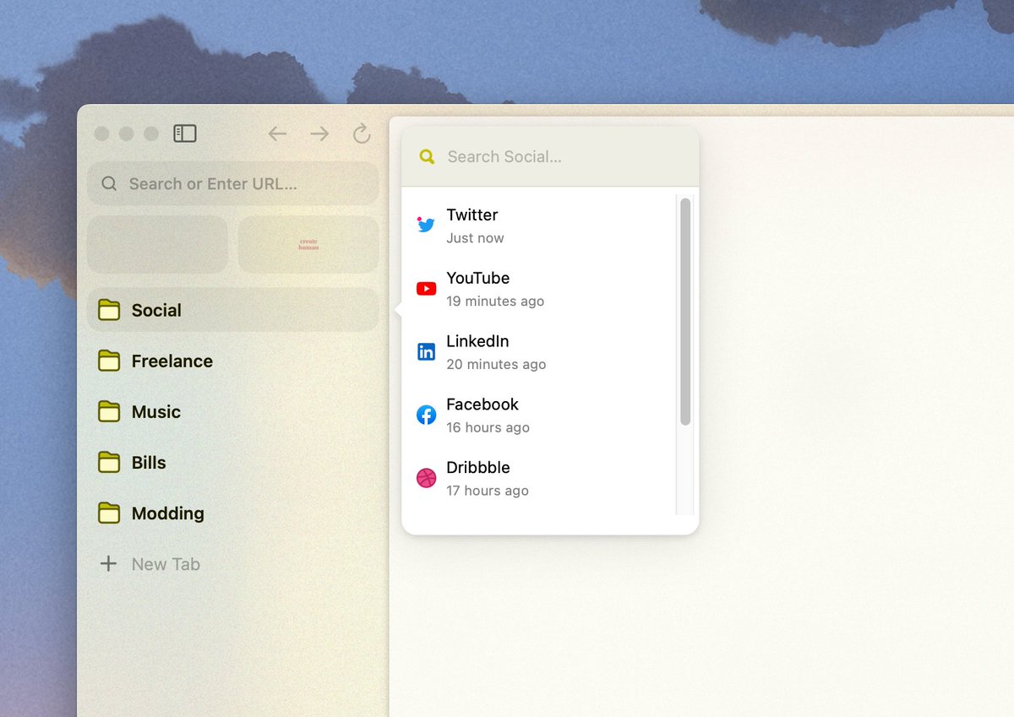Click the Social folder icon
The height and width of the screenshot is (717, 1014).
tap(109, 310)
